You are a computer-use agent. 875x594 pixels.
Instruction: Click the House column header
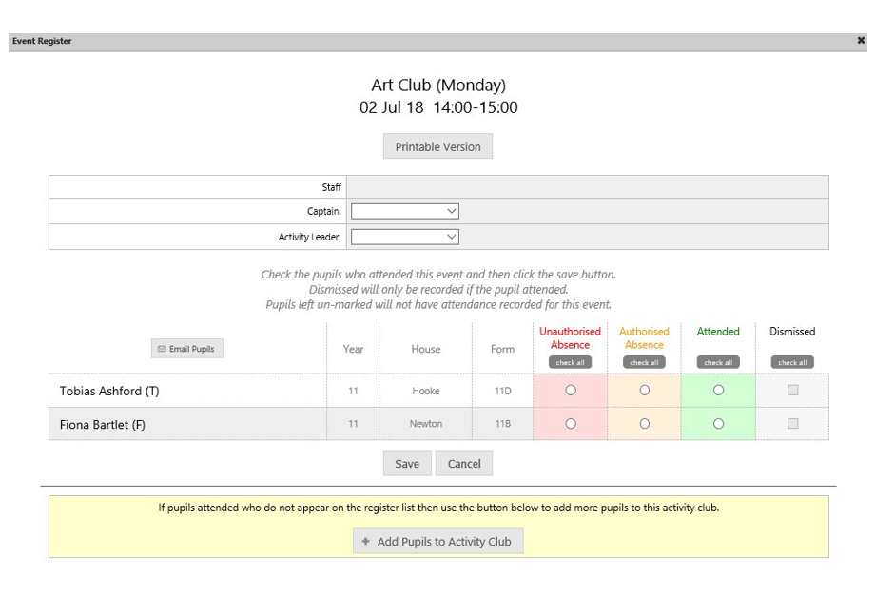click(426, 349)
